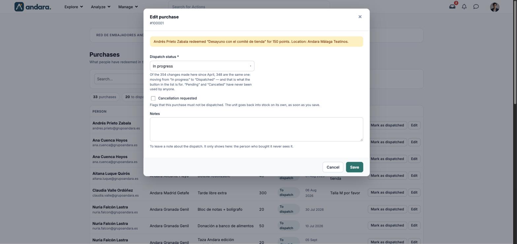This screenshot has width=517, height=244.
Task: Expand the Analyze menu
Action: pos(101,7)
